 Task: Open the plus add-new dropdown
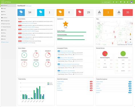(x=117, y=2)
